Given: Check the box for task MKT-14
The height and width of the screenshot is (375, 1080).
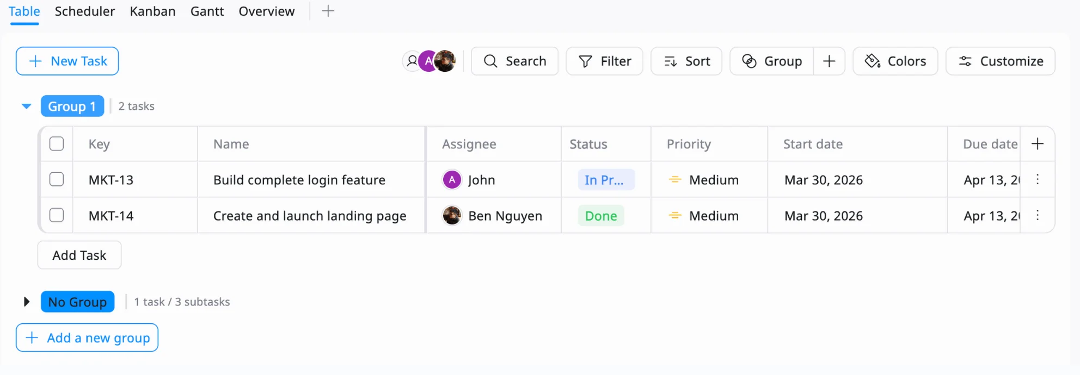Looking at the screenshot, I should (x=57, y=215).
